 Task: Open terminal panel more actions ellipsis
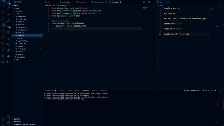tap(209, 90)
